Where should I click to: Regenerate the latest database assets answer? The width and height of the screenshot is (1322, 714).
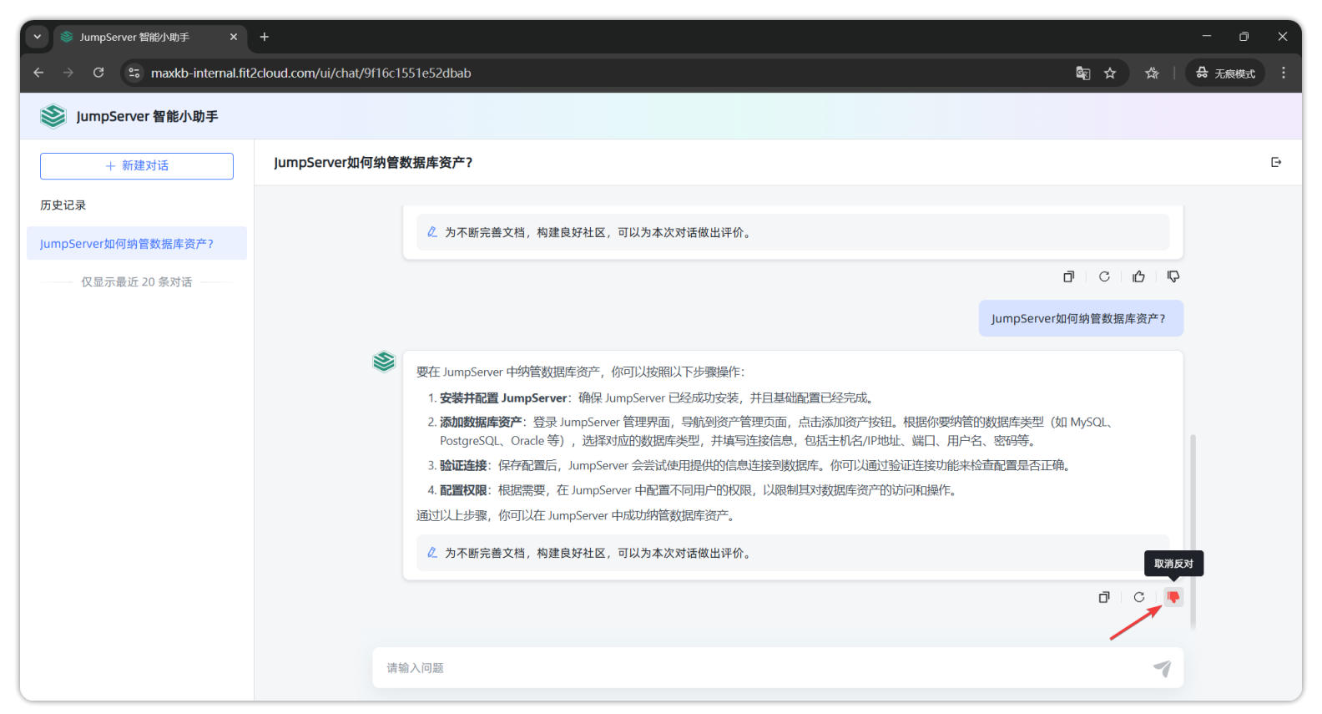pos(1138,597)
